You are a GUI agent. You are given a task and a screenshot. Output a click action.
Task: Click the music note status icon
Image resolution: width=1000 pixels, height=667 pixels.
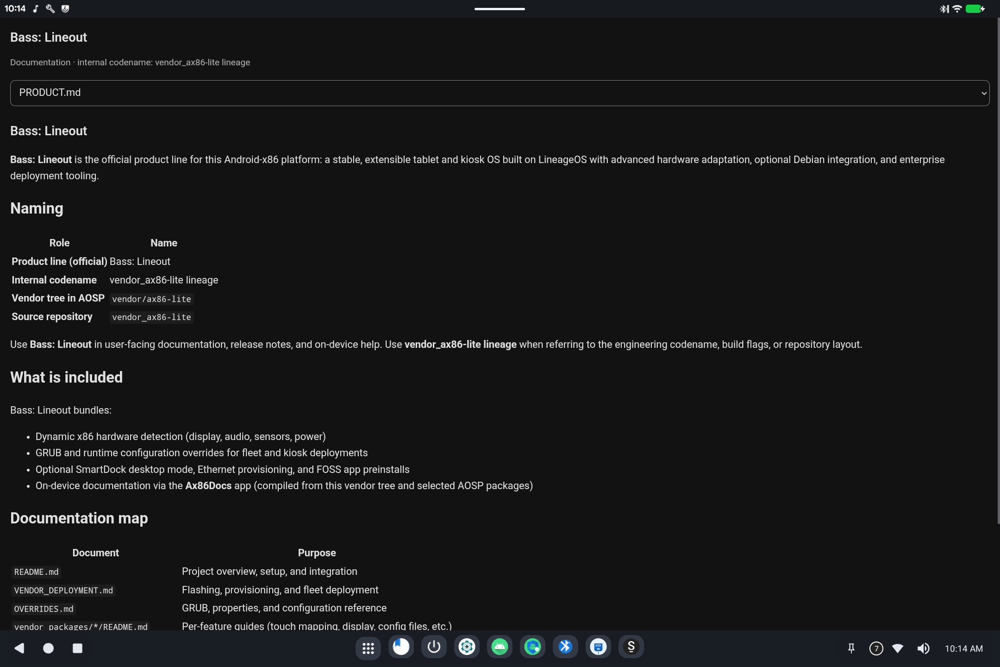[36, 9]
